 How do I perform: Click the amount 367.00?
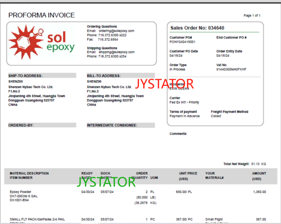click(x=261, y=219)
